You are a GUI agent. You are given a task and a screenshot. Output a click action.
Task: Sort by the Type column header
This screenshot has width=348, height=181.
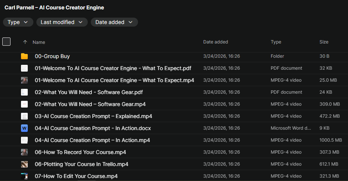coord(276,42)
